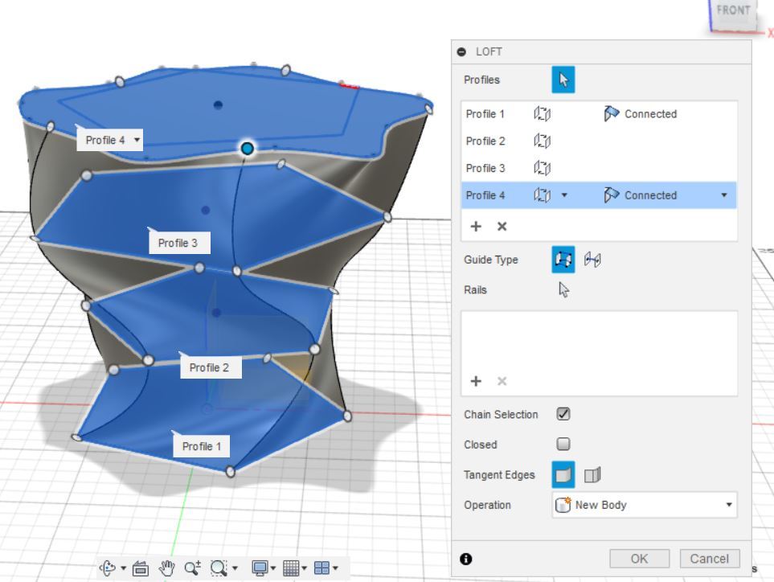Confirm loft with OK button
Viewport: 774px width, 582px height.
tap(639, 559)
